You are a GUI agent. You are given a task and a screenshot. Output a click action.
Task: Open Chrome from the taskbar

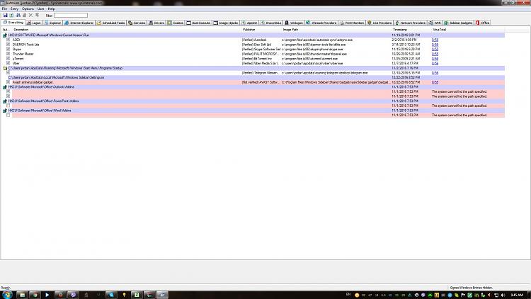(35, 295)
